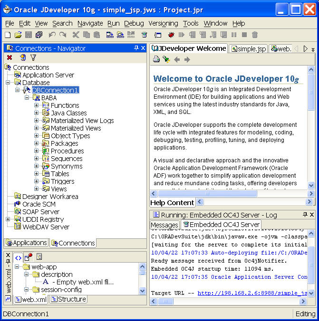The width and height of the screenshot is (319, 321).
Task: Click the log scroll-down arrow
Action: 311,293
